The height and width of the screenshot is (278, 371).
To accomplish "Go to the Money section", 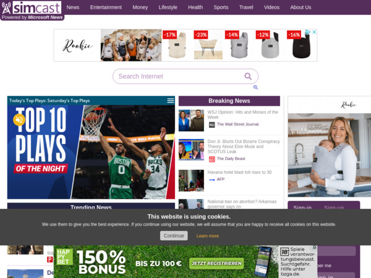I will pyautogui.click(x=140, y=7).
